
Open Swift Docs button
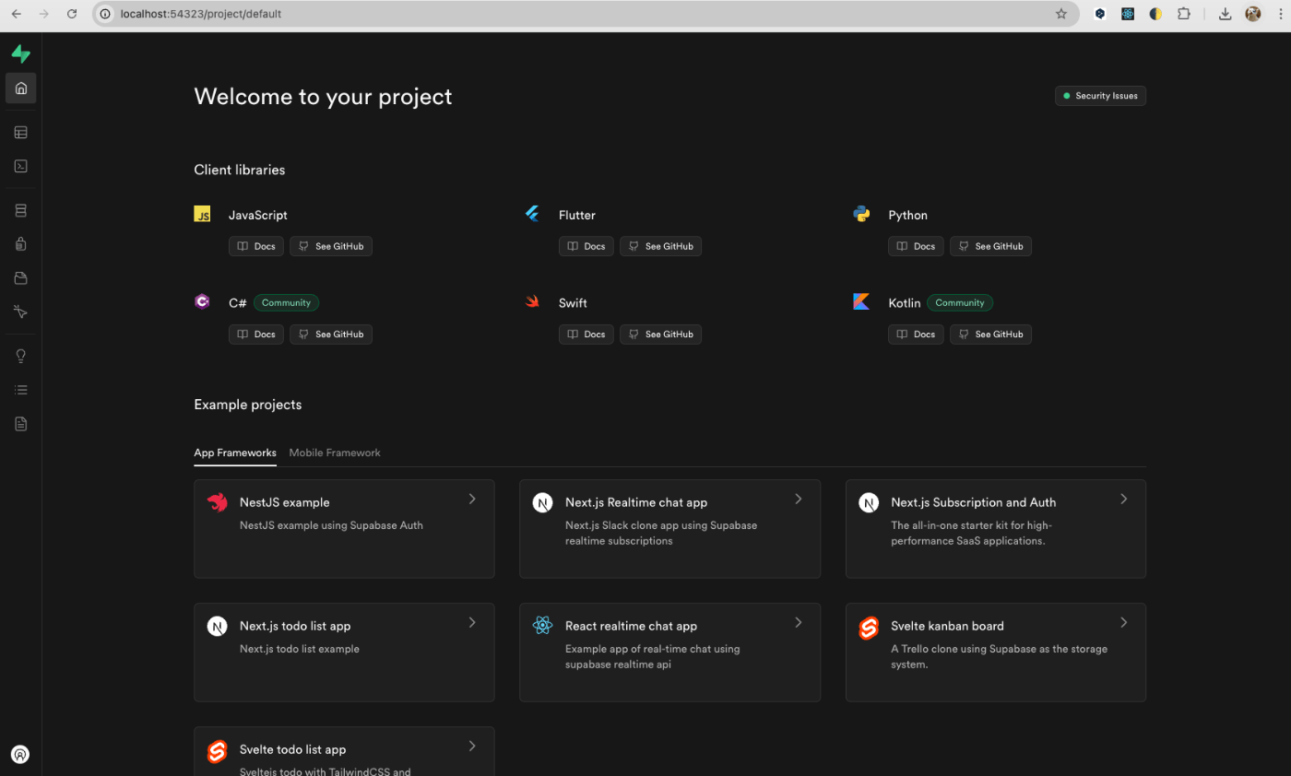pos(586,334)
